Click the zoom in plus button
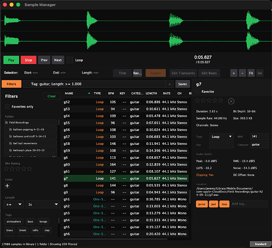 click(233, 73)
